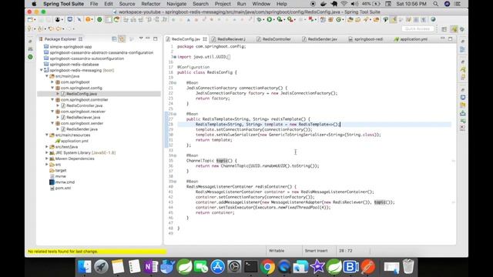493x277 pixels.
Task: Click the Writable status bar entry
Action: (277, 251)
